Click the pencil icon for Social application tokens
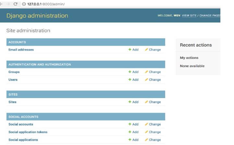 [146, 132]
